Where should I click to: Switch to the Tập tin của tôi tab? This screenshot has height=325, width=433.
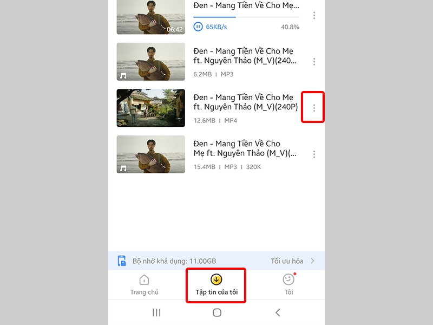(x=216, y=285)
